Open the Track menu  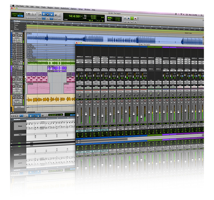[44, 7]
